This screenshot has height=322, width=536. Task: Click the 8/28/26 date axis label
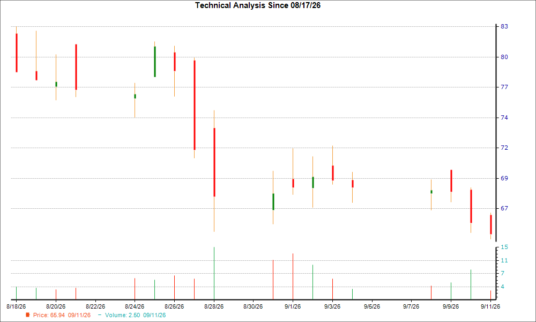click(x=214, y=306)
